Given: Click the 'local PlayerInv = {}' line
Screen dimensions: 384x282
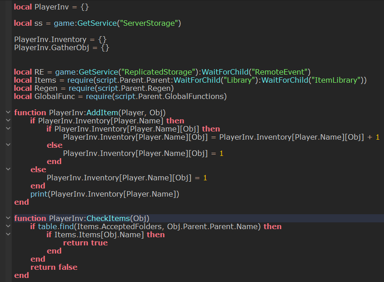Looking at the screenshot, I should 52,7.
